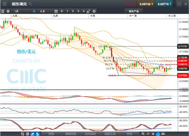Toggle the blue up-down arrows icon
Screen dimensions: 189x136
point(38,134)
